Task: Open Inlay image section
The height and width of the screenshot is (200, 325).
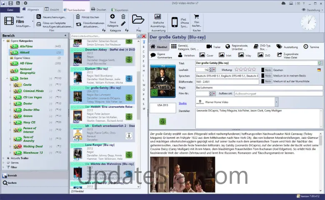Action: tap(241, 55)
